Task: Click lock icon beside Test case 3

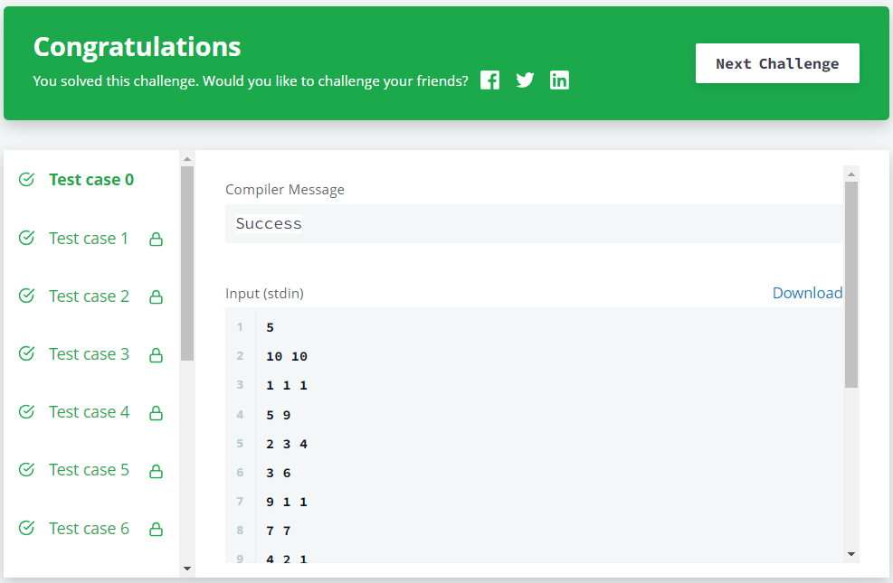Action: tap(156, 355)
